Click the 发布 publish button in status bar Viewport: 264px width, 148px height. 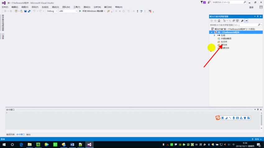257,139
